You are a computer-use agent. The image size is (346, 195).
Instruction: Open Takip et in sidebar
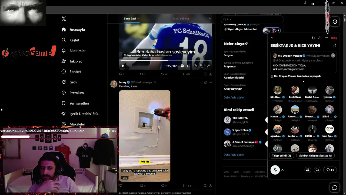[72, 61]
